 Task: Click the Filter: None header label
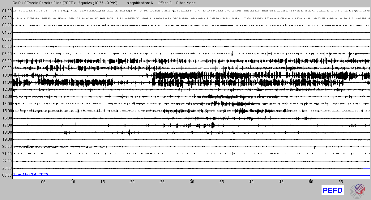point(185,3)
